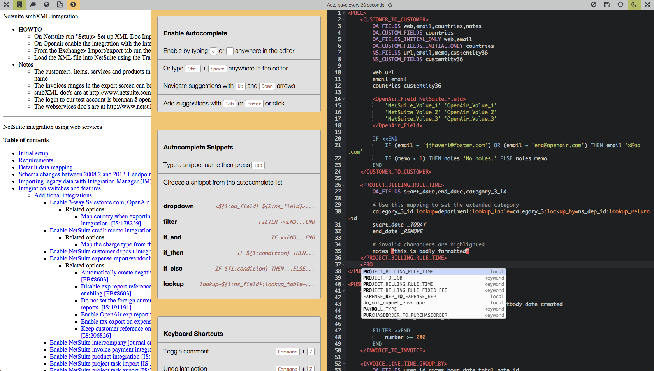Screen dimensions: 654x371
Task: Choose PROJECT_BILLING_RULE_FIXED_FEE suggestion
Action: coord(433,290)
